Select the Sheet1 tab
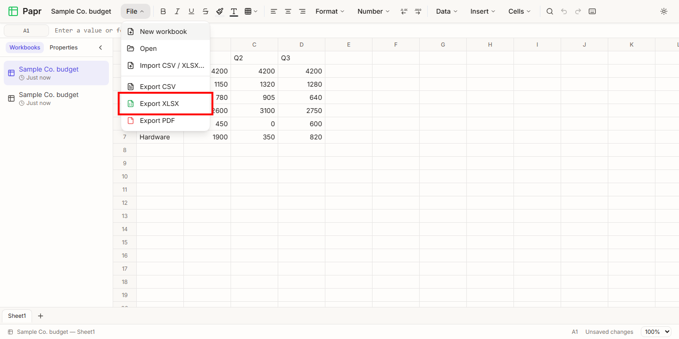679x339 pixels. 17,316
